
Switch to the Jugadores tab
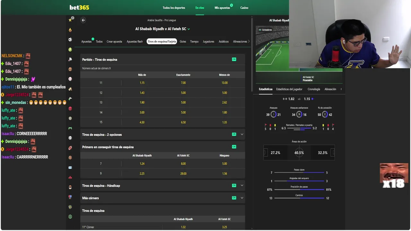[x=208, y=41]
